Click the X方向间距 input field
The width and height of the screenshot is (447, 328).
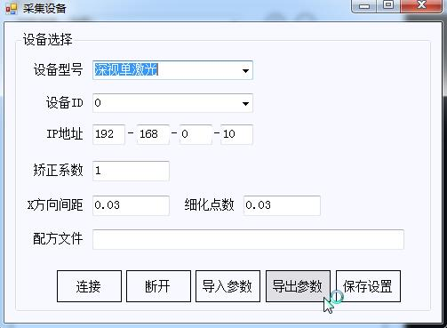(x=131, y=205)
